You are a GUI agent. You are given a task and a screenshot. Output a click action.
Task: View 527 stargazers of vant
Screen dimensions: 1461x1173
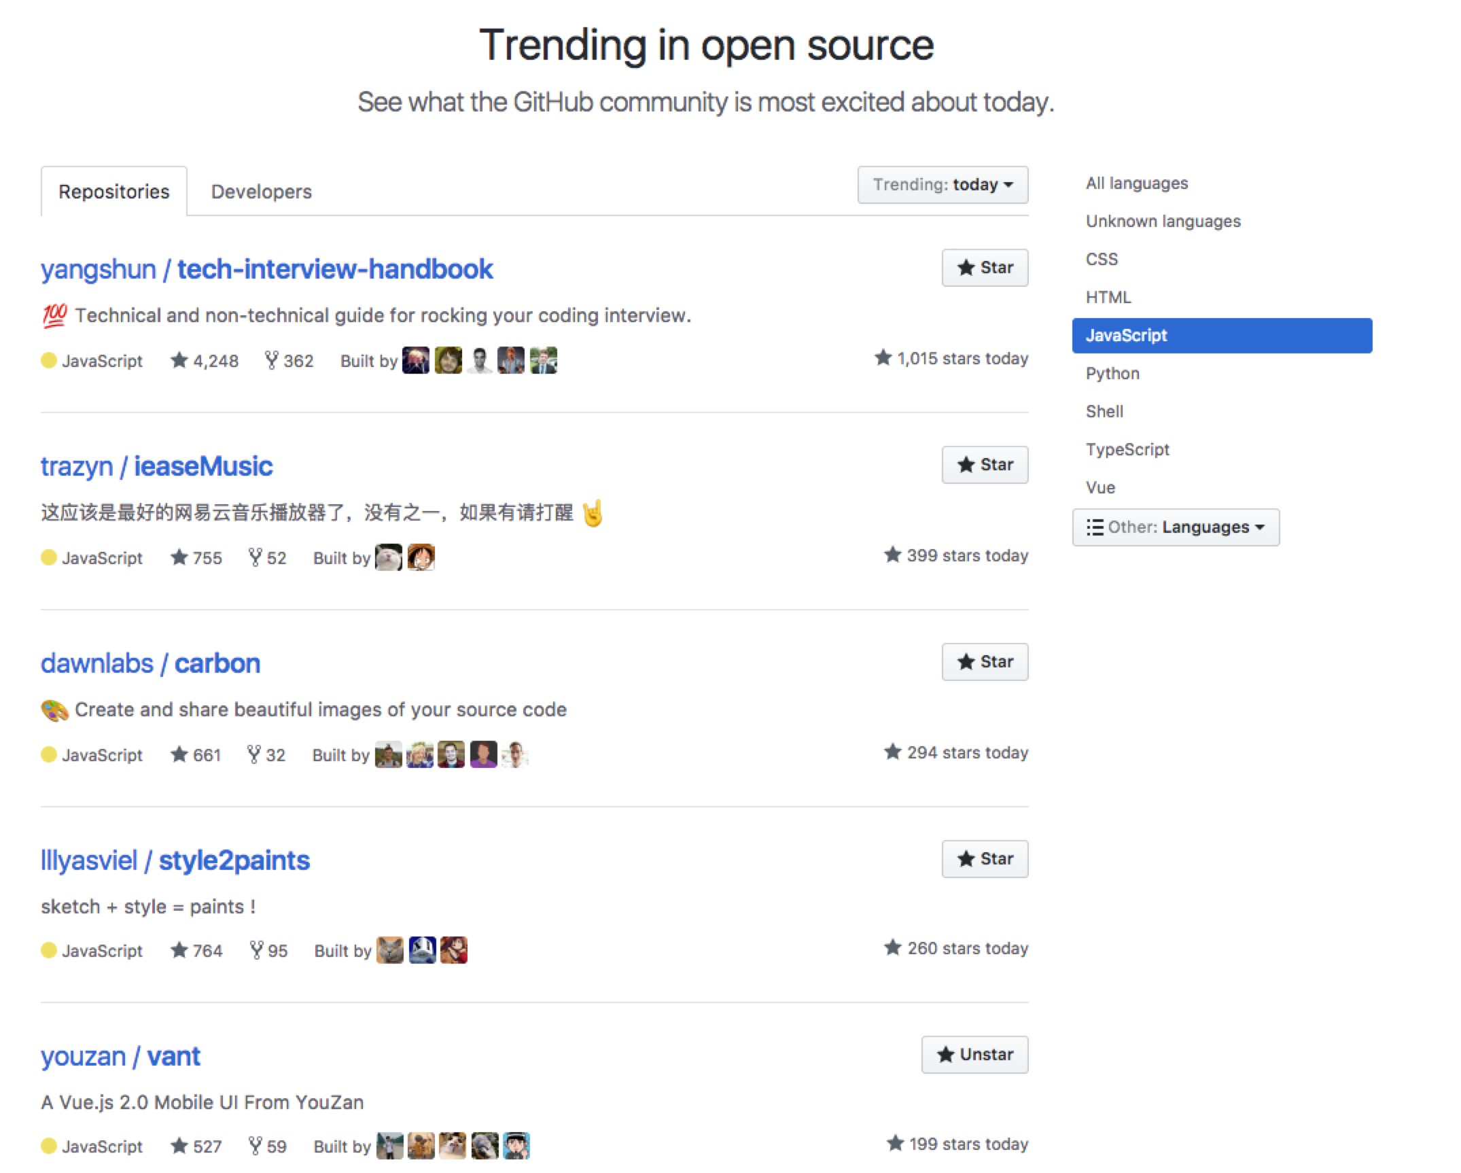(x=196, y=1146)
